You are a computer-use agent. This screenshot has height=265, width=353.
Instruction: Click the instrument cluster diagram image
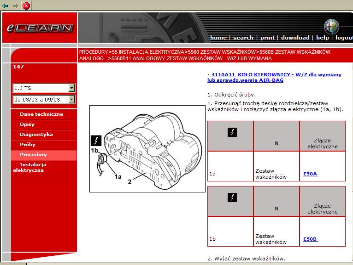click(x=147, y=149)
